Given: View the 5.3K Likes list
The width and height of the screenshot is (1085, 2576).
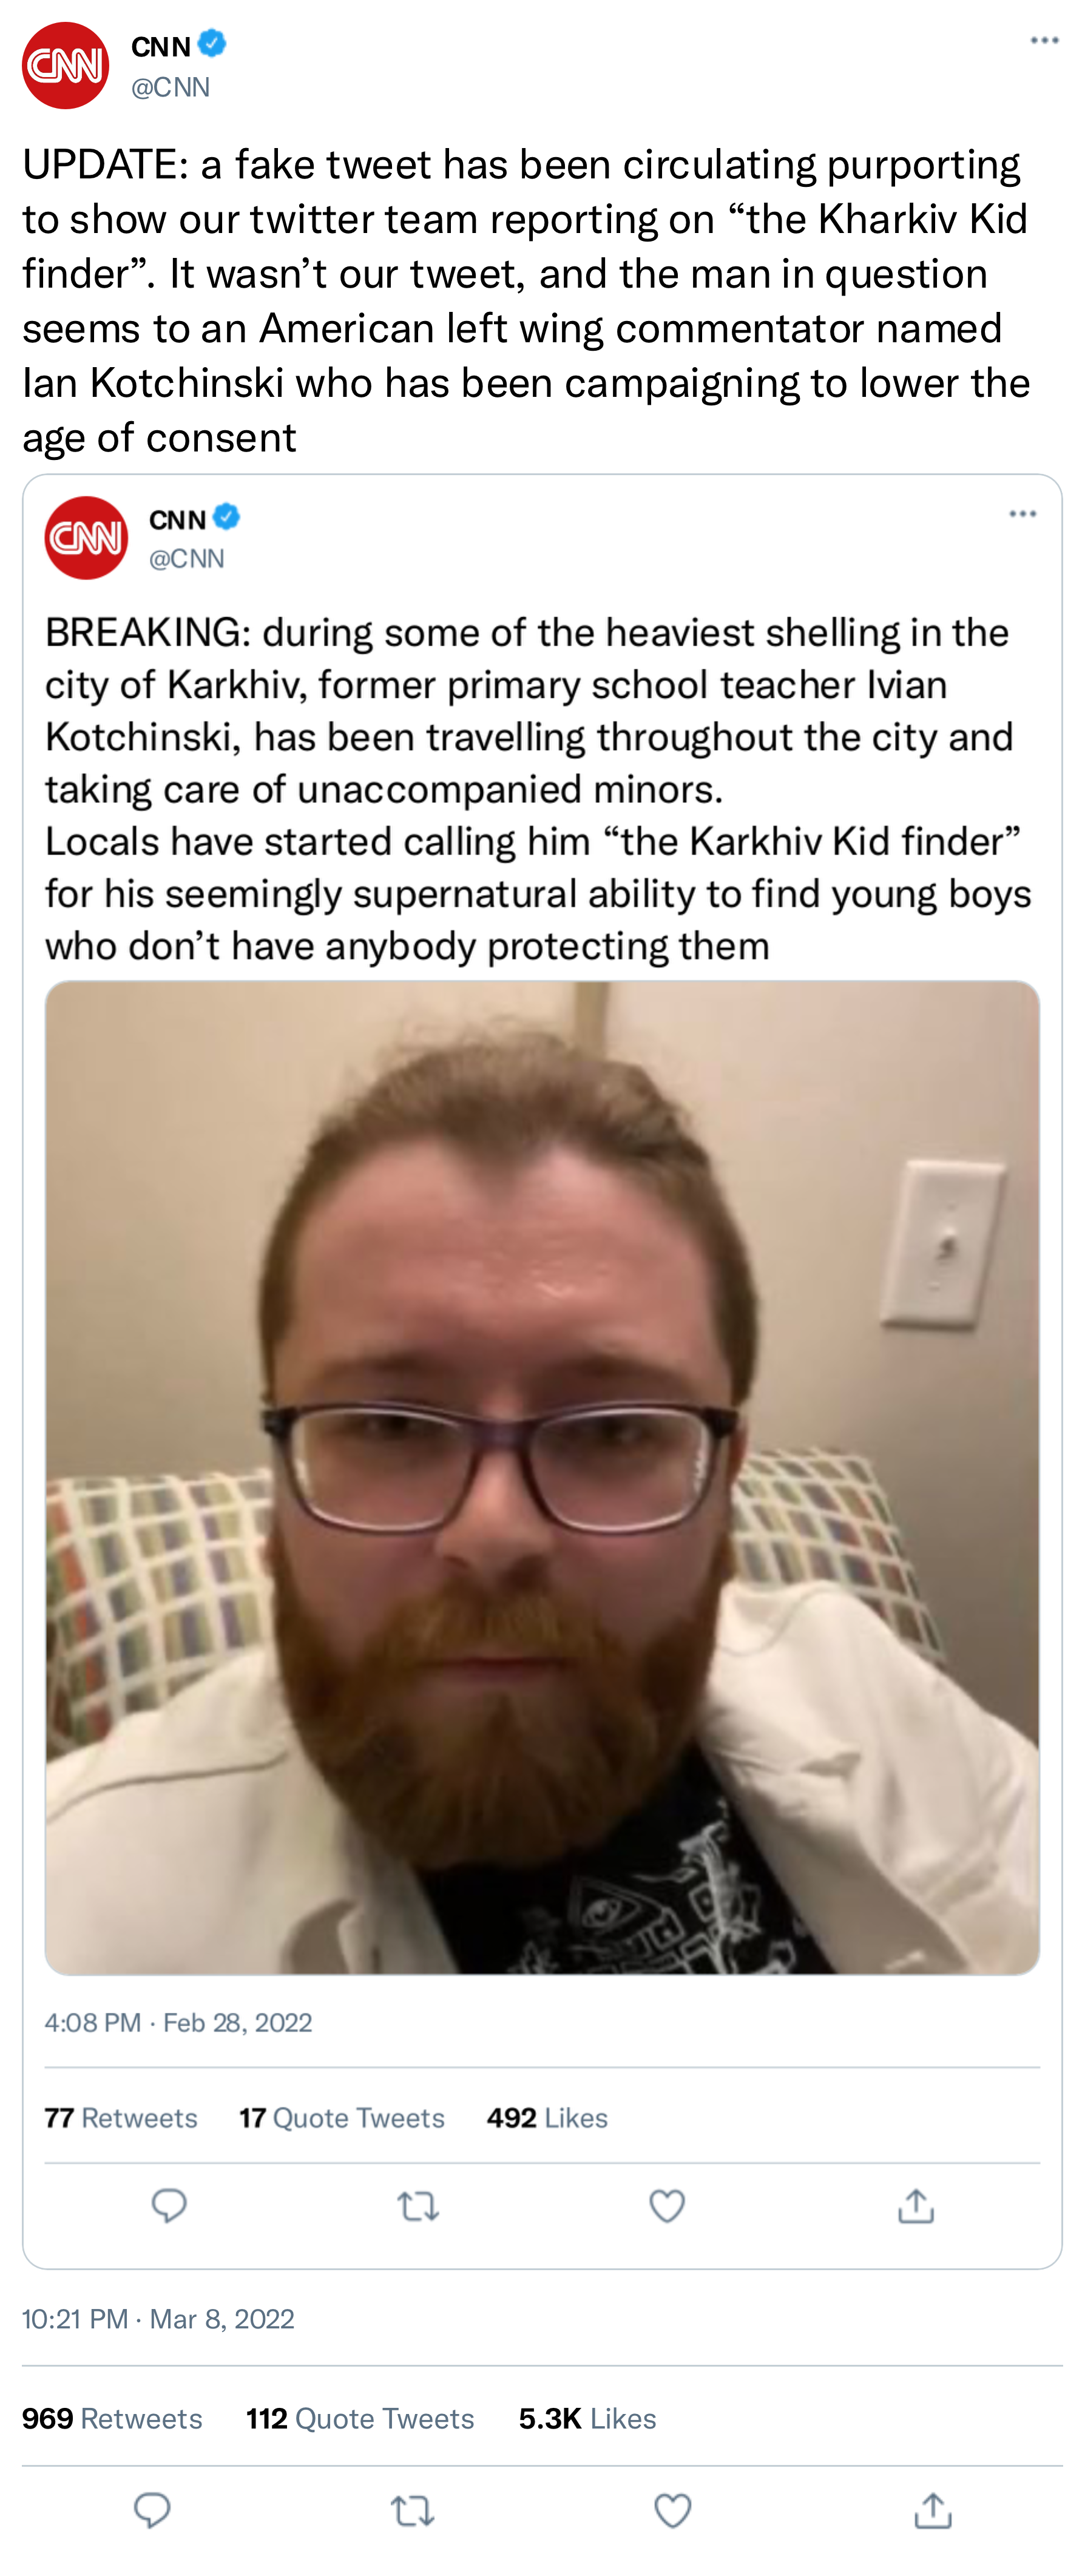Looking at the screenshot, I should (588, 2418).
